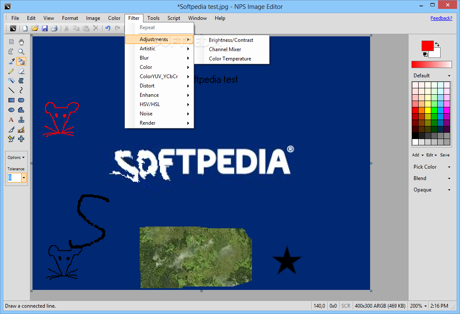Select the ellipse shape tool

point(11,110)
